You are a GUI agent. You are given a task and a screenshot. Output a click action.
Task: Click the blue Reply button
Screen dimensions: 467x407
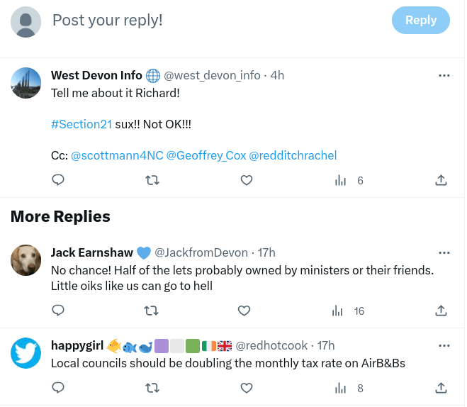tap(420, 21)
